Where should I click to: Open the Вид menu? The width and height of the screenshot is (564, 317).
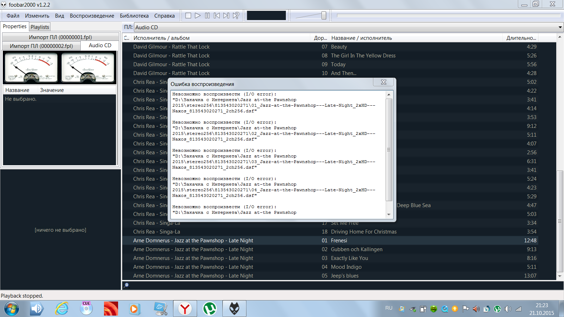pyautogui.click(x=60, y=16)
